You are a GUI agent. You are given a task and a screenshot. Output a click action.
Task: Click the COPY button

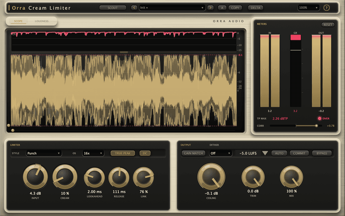[235, 7]
